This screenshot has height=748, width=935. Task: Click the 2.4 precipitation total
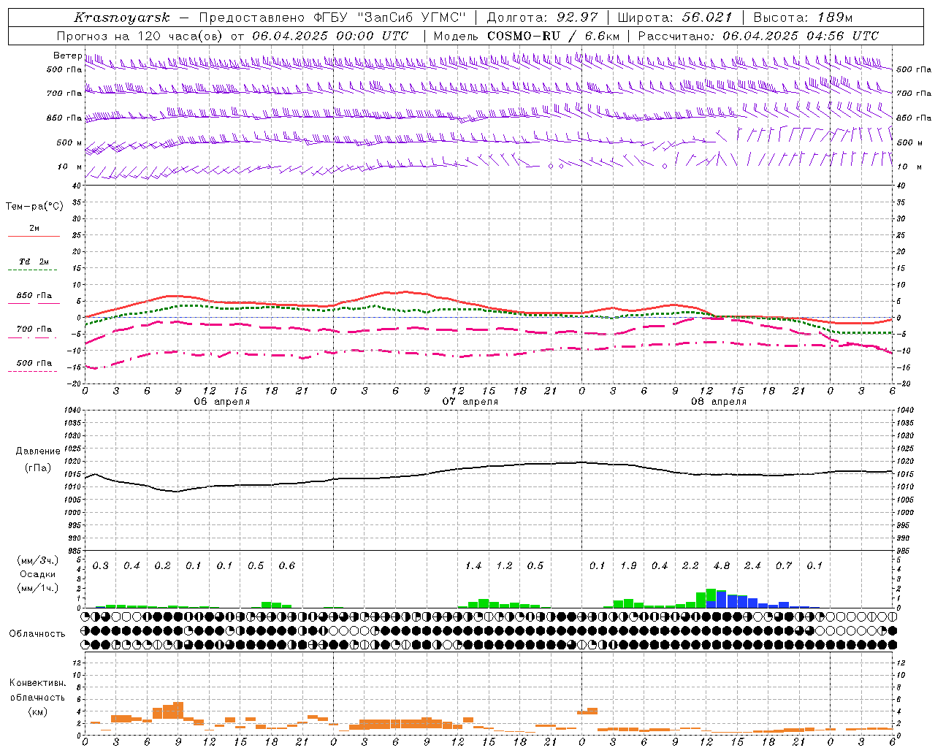coord(752,566)
